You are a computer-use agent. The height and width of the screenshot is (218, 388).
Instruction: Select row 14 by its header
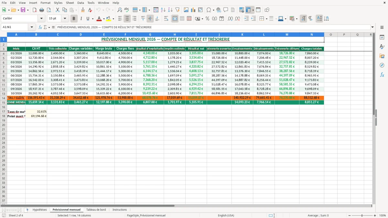4,98
